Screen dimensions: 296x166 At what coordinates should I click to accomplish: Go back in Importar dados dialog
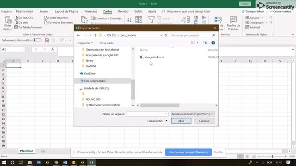click(79, 35)
